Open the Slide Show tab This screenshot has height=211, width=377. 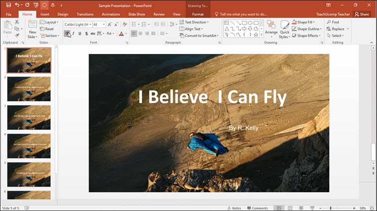tap(138, 14)
